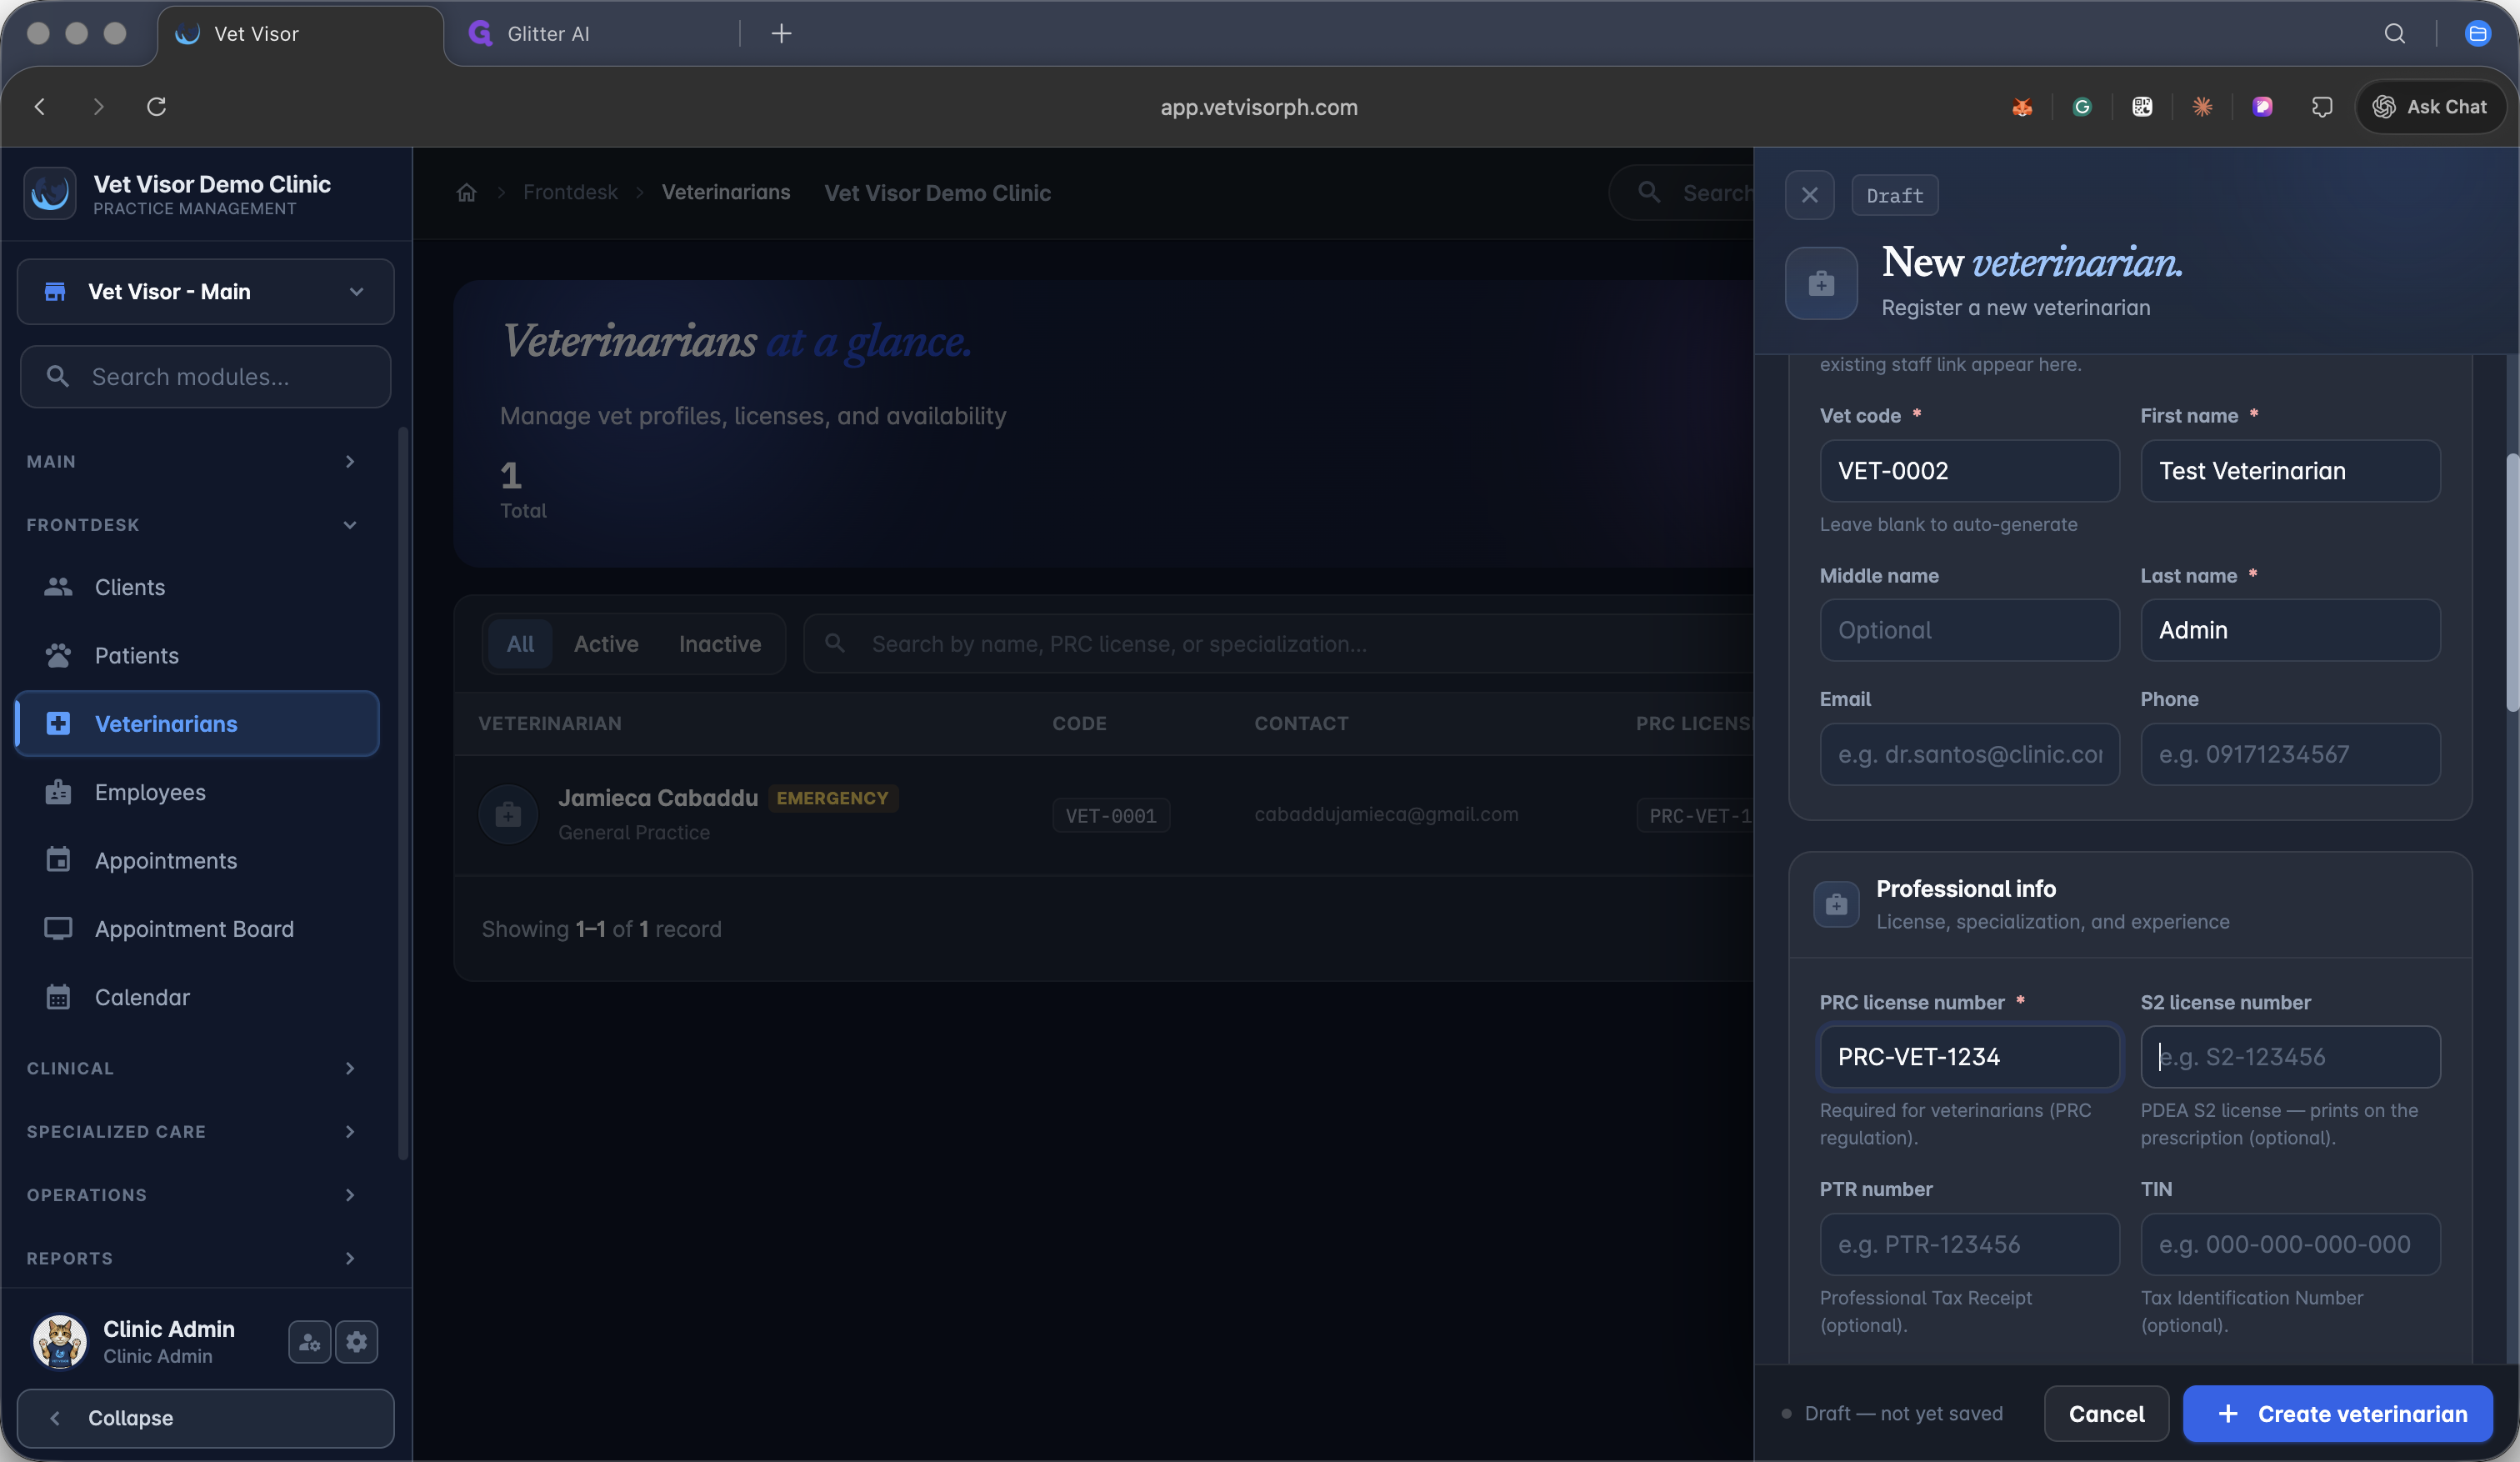Open the Vet Visor - Main branch dropdown

point(206,291)
